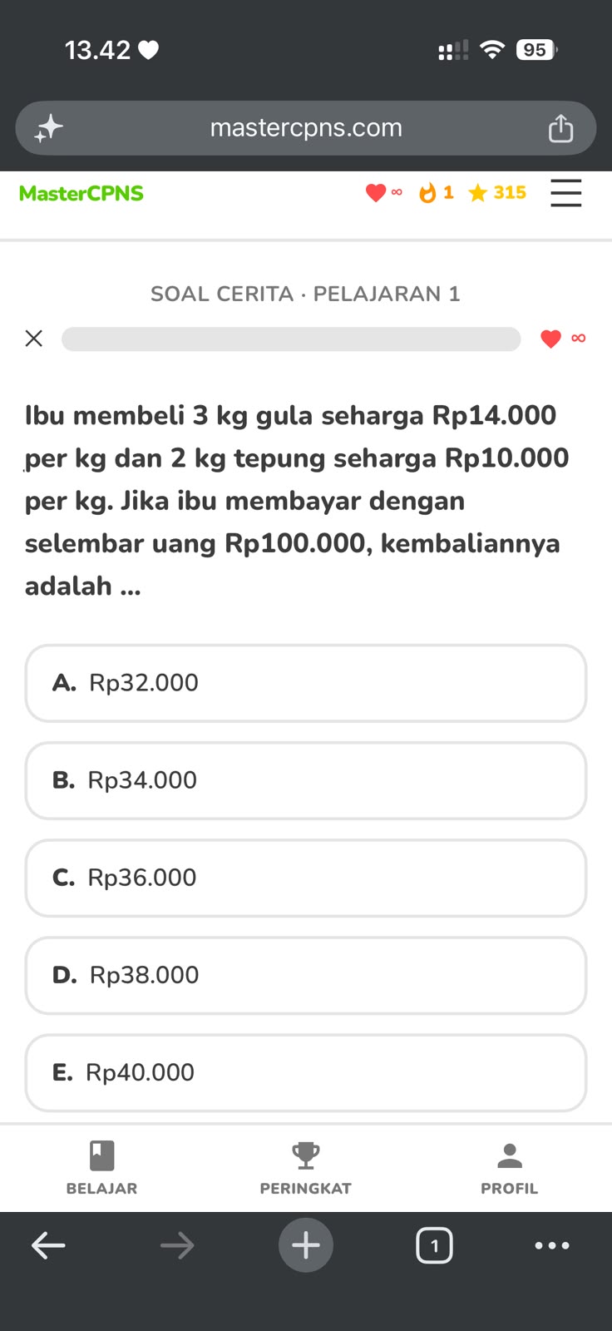Tap the sparkle AI icon in address bar
This screenshot has height=1331, width=612.
pos(49,128)
